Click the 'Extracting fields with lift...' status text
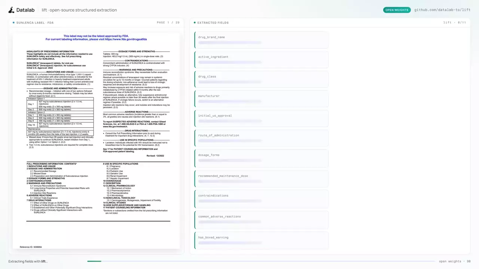The height and width of the screenshot is (269, 479). (28, 262)
